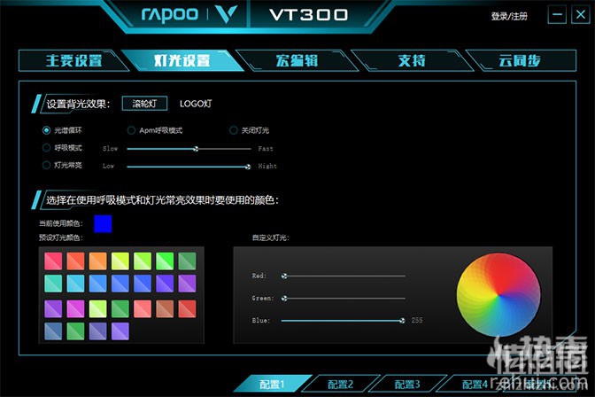Select the 光谱循环 spectrum cycle radio
This screenshot has width=595, height=397.
pos(46,130)
